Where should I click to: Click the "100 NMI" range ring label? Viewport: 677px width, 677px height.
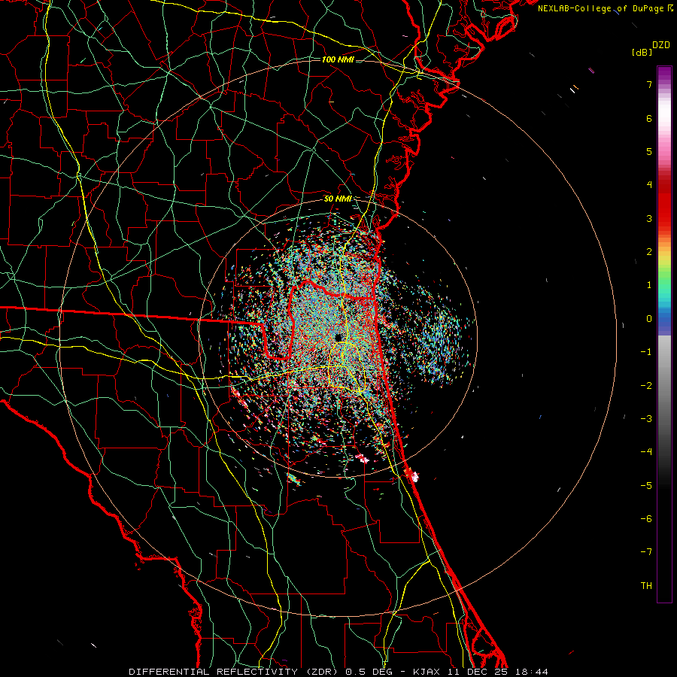(338, 59)
